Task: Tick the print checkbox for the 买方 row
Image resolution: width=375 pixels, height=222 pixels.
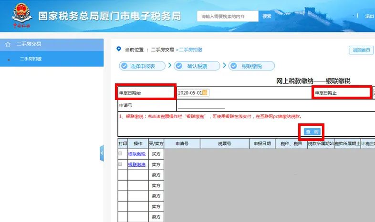Action: tap(120, 153)
